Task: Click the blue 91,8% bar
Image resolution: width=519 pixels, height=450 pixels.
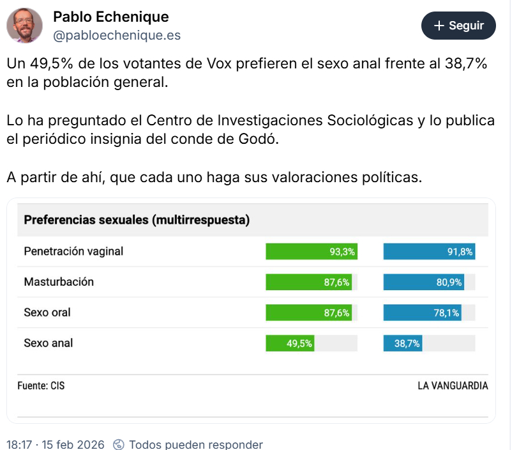Action: coord(428,252)
